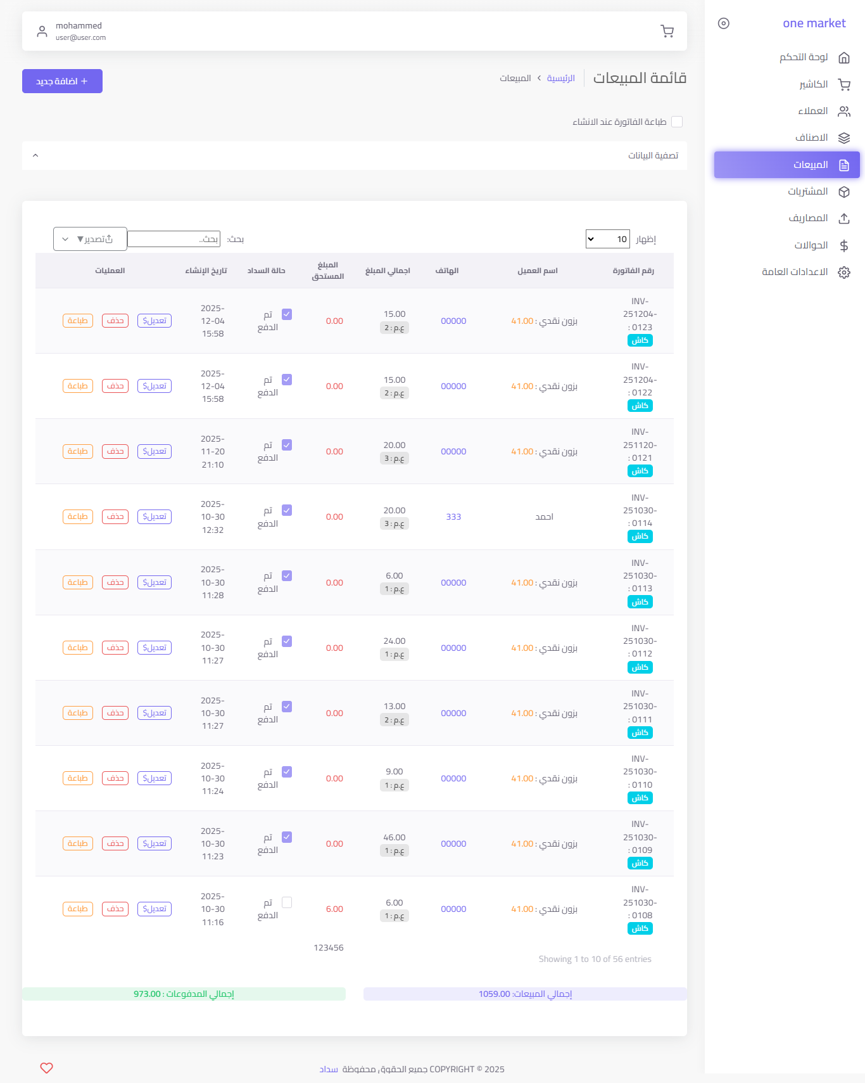
Task: Go to المشتريات in the sidebar
Action: point(807,191)
